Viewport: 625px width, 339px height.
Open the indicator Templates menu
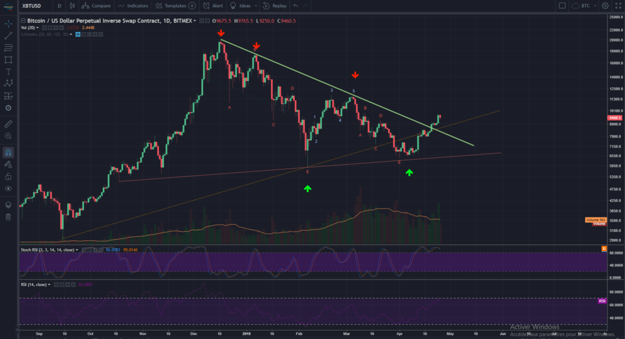tap(171, 6)
